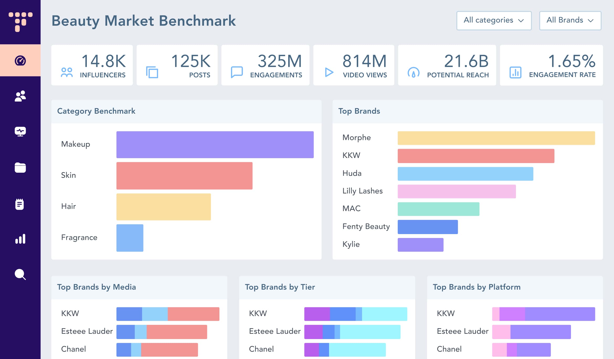The image size is (614, 359).
Task: Click the Makeup category label
Action: 76,144
